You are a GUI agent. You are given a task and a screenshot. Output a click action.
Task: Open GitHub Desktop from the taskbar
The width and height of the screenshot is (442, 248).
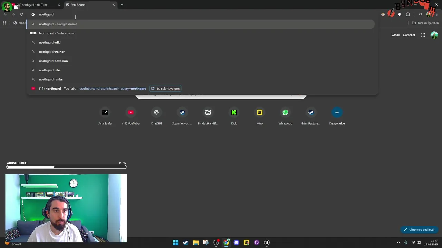(x=257, y=242)
